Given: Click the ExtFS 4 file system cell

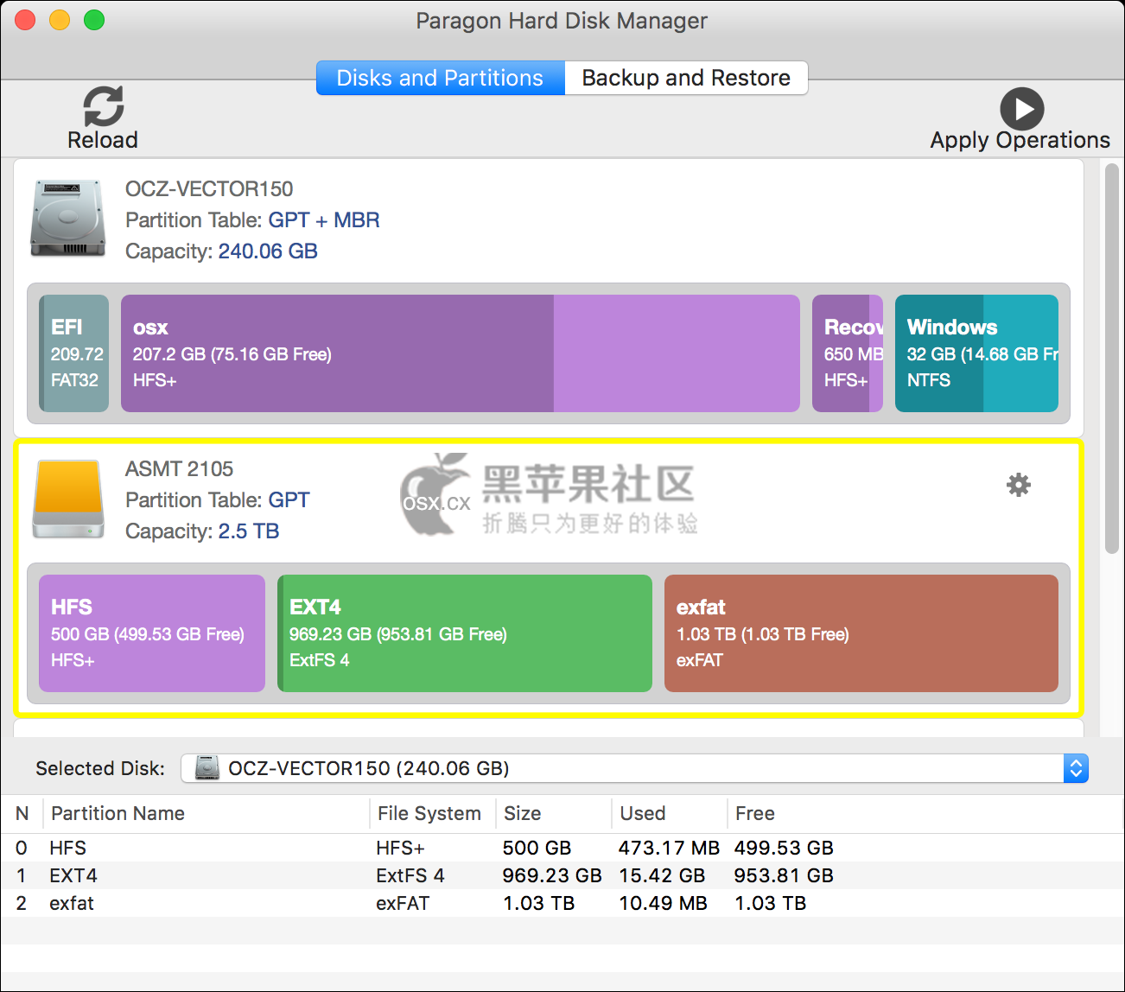Looking at the screenshot, I should (410, 875).
